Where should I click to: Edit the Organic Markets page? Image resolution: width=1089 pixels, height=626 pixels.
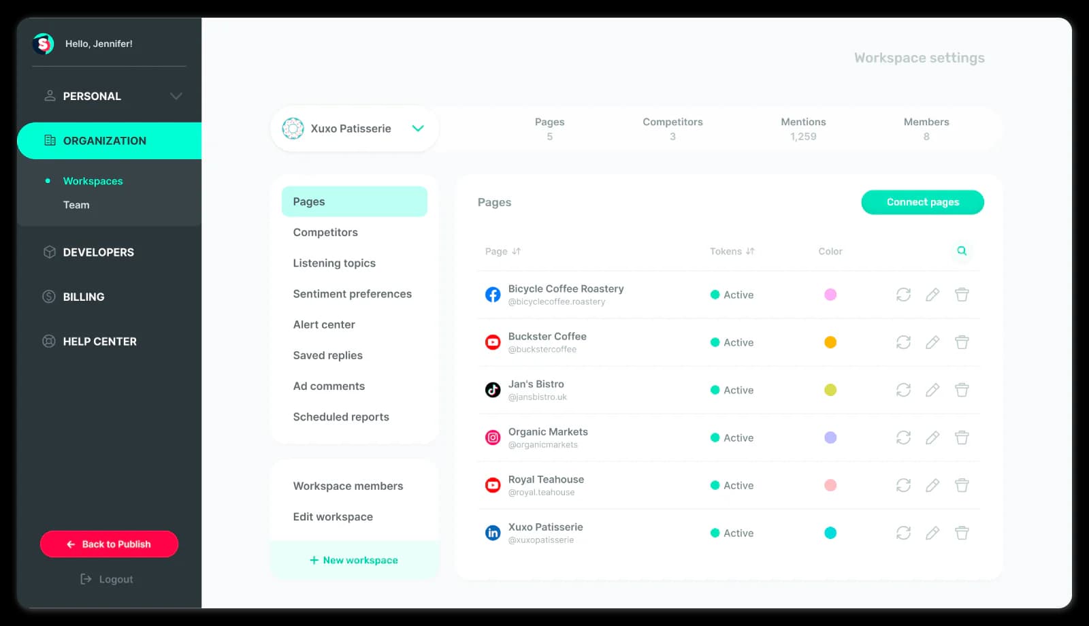tap(932, 438)
